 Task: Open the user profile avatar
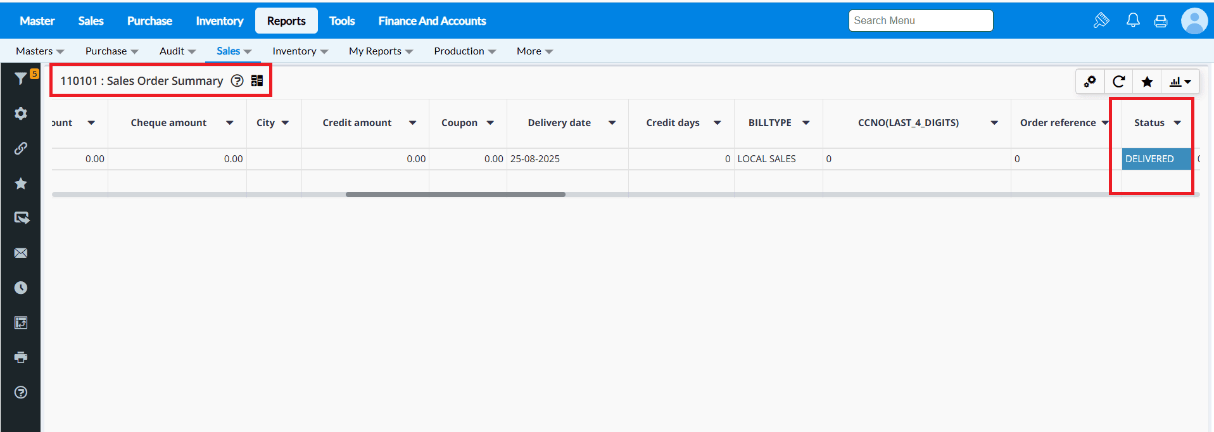1194,21
